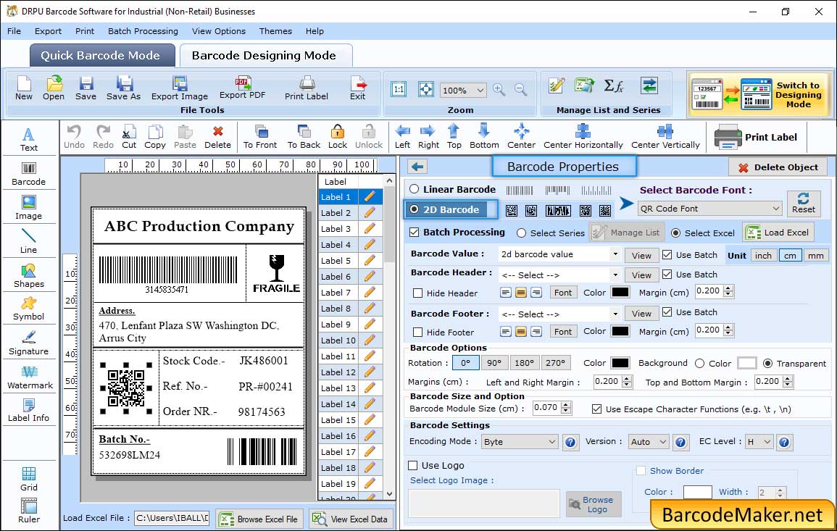The width and height of the screenshot is (837, 531).
Task: Pick the Line drawing tool
Action: (29, 241)
